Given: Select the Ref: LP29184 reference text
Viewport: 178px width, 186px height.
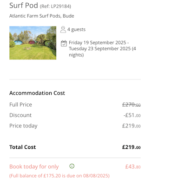Looking at the screenshot, I should point(55,7).
